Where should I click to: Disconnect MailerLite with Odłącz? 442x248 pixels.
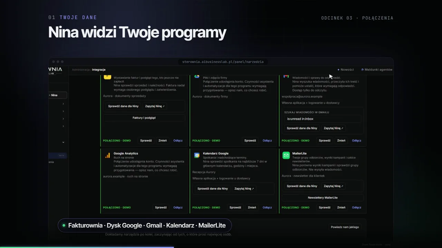357,207
